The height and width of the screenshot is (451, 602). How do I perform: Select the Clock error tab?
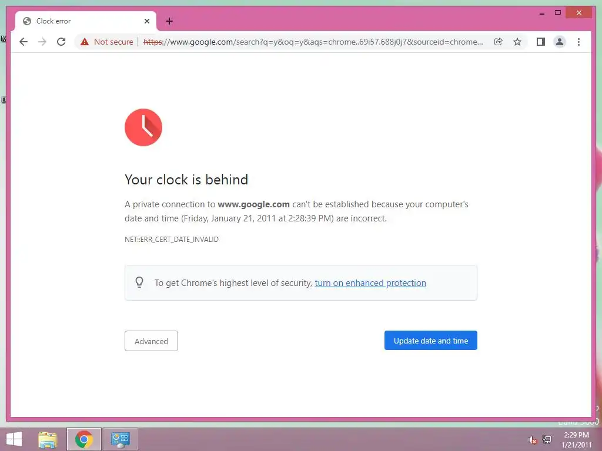pos(85,21)
